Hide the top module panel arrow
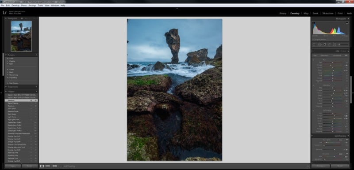This screenshot has width=354, height=170. point(177,8)
